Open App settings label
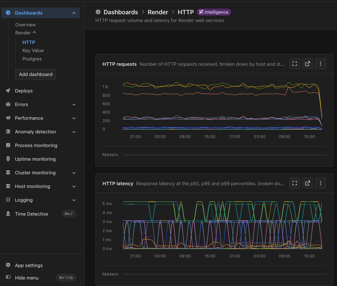The height and width of the screenshot is (286, 337). pyautogui.click(x=29, y=265)
